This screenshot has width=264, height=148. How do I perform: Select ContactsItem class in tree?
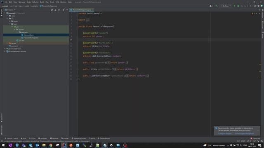pyautogui.click(x=28, y=35)
